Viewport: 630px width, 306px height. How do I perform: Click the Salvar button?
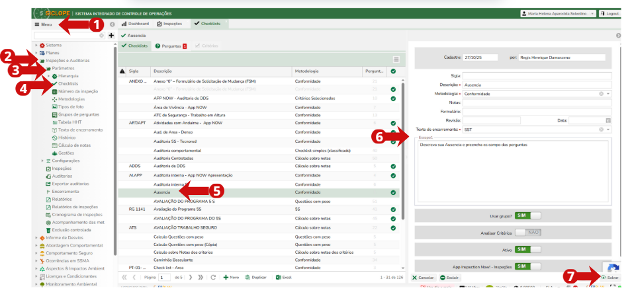pos(610,278)
